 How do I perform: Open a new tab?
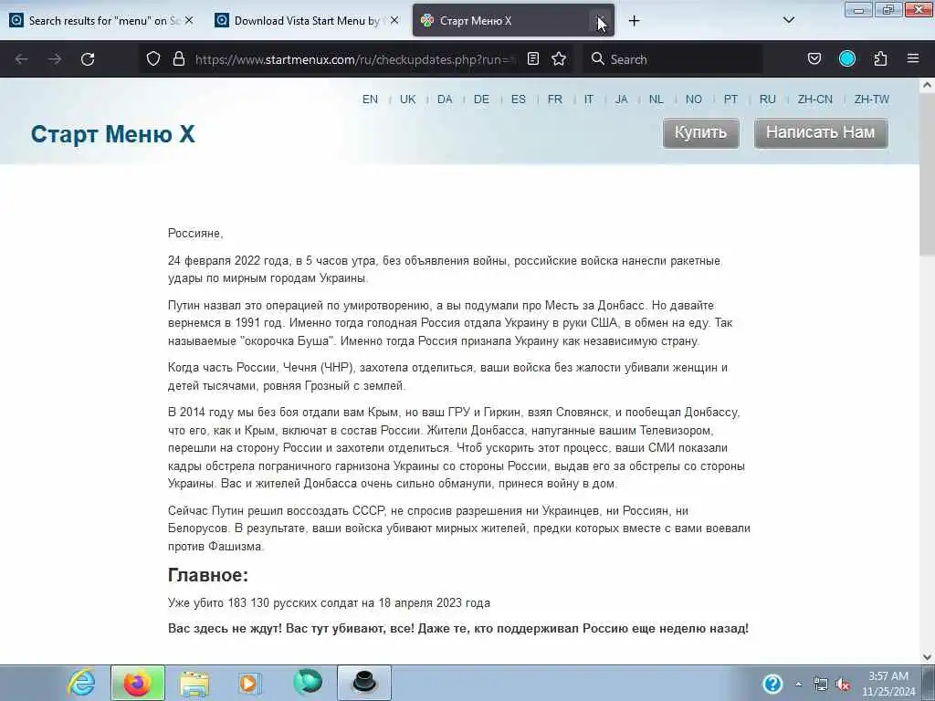(x=634, y=21)
